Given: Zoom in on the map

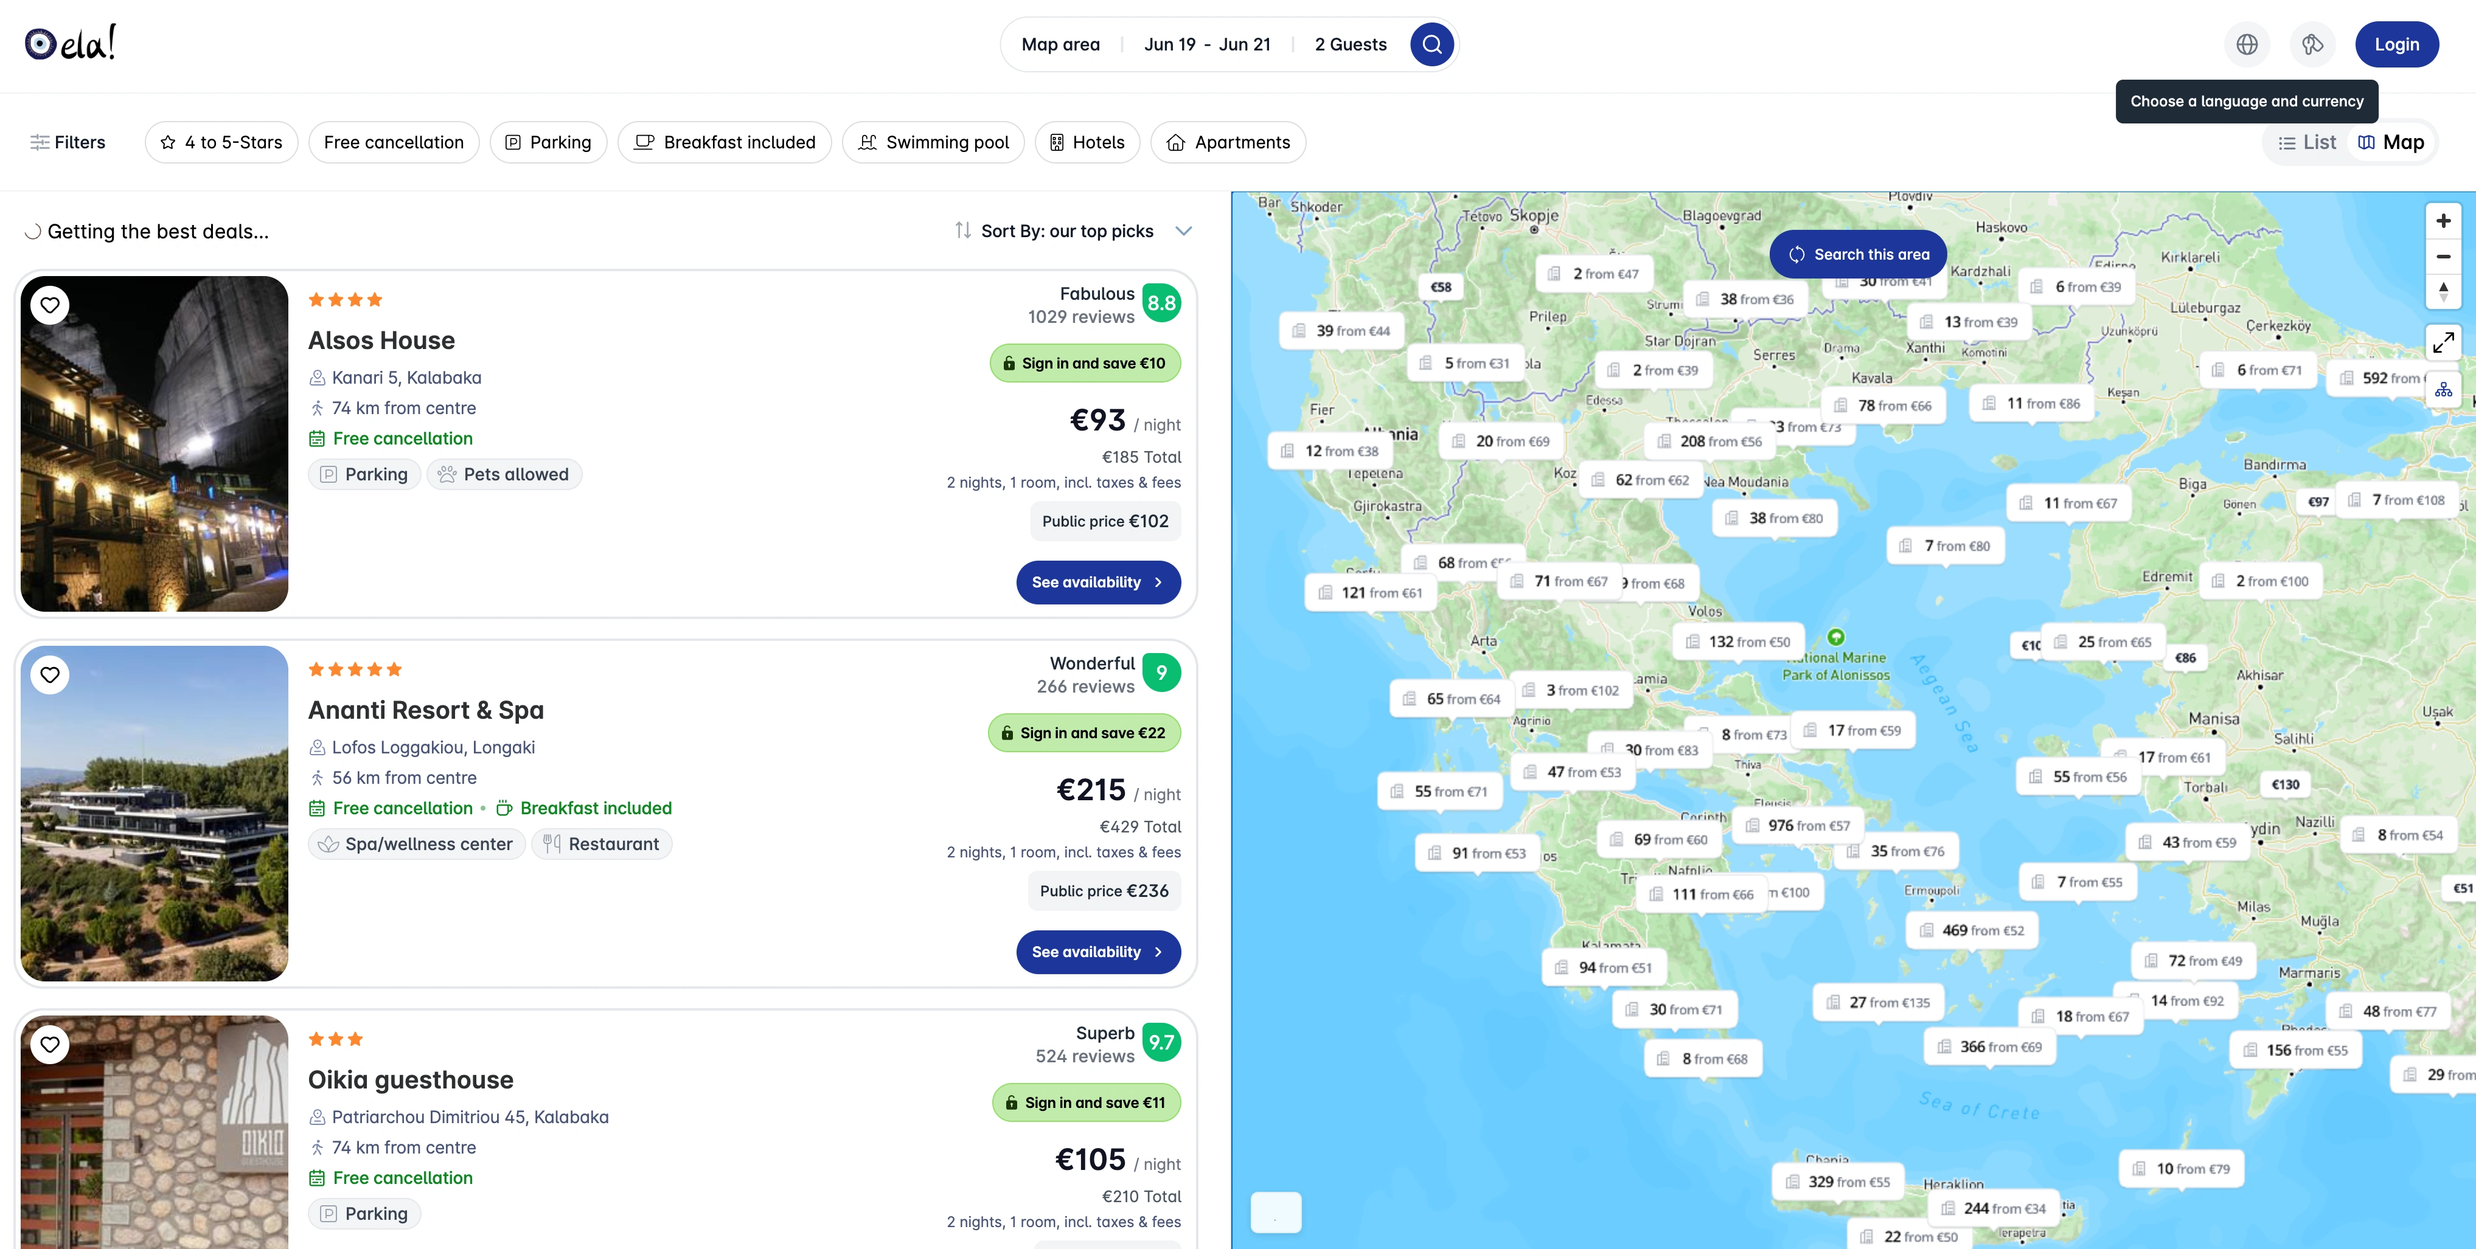Looking at the screenshot, I should point(2443,221).
